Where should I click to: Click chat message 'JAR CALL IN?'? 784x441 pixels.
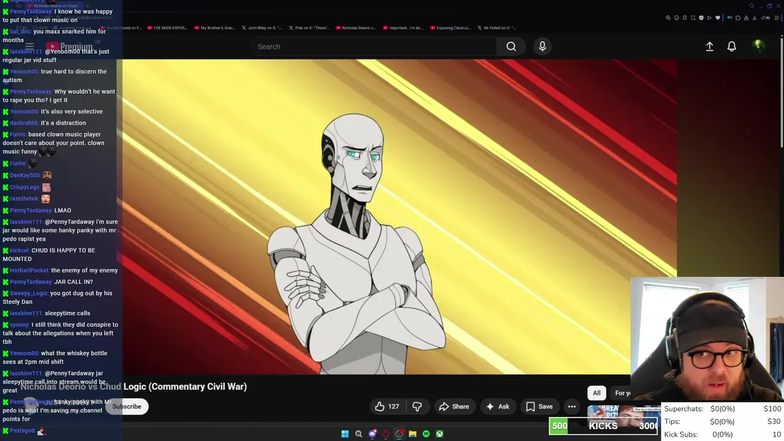(x=73, y=282)
